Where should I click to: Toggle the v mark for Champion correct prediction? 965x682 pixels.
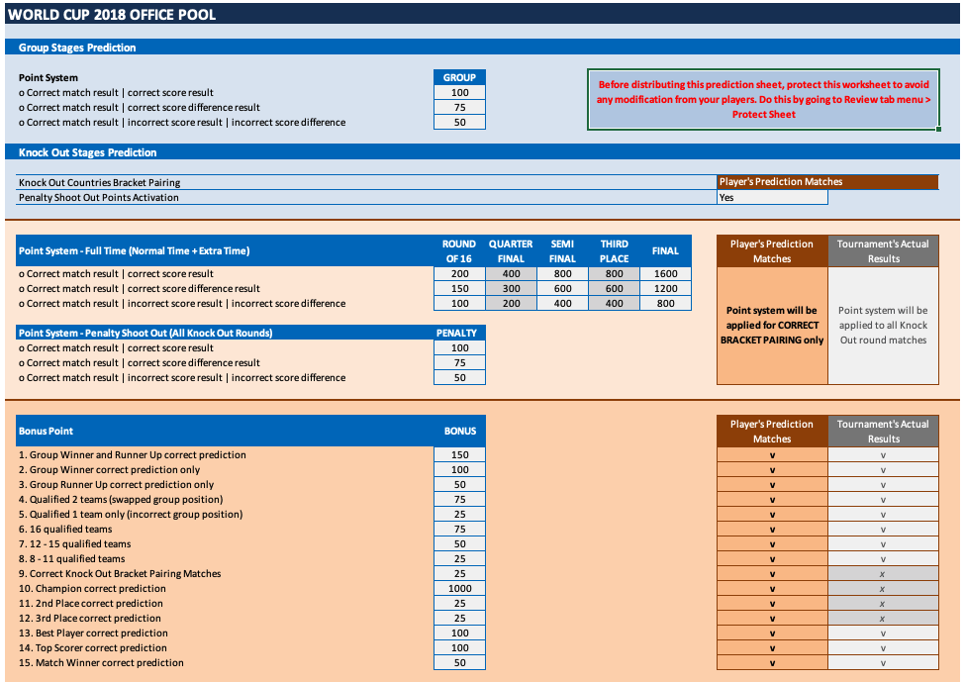[773, 588]
